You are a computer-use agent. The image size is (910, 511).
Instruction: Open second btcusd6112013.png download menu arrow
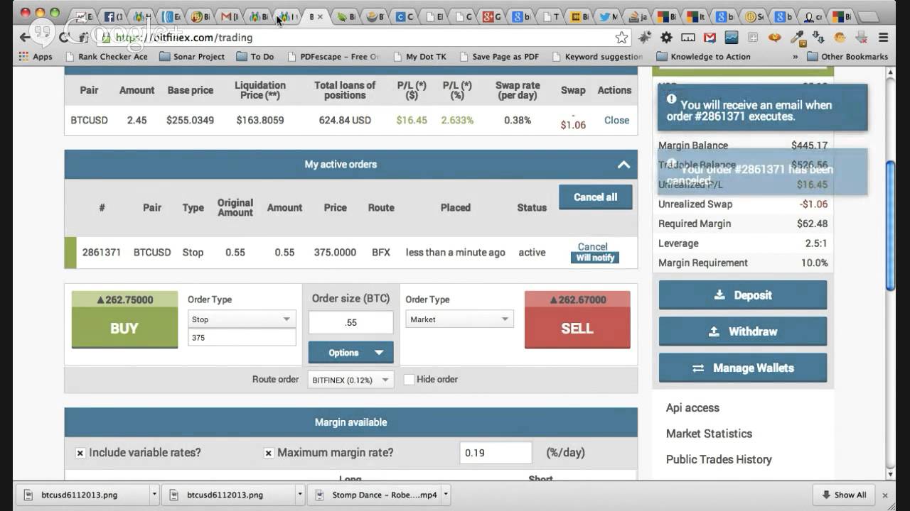click(300, 495)
